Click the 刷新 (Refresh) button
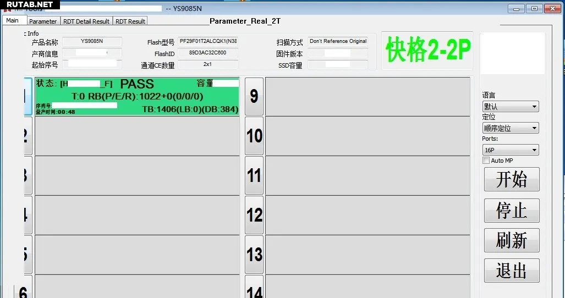Screen dimensions: 565x298 pyautogui.click(x=512, y=241)
